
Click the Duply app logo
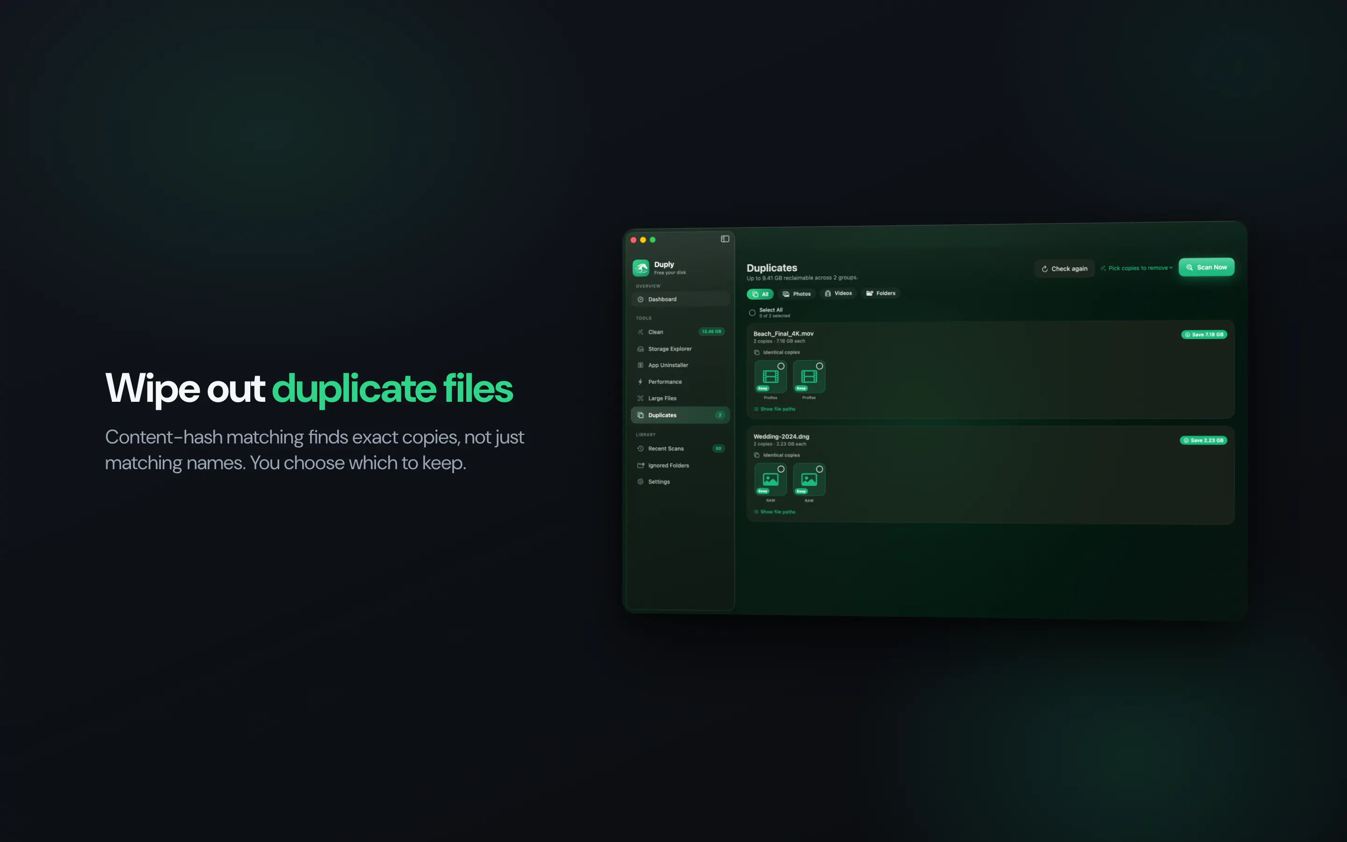click(641, 268)
